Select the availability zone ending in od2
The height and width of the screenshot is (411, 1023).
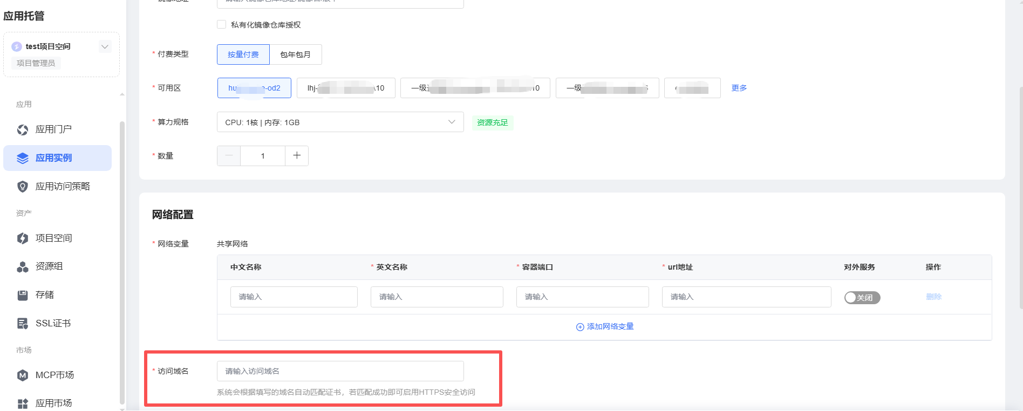click(x=254, y=88)
